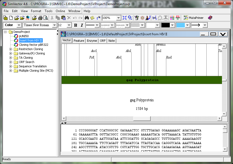
Task: Click the globe GB GenBank import icon
Action: click(x=28, y=18)
